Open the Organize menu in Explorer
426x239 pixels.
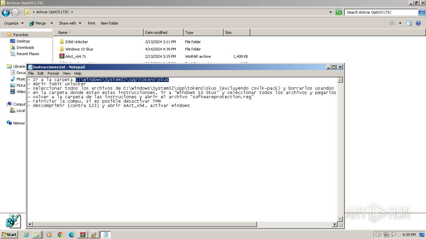pyautogui.click(x=14, y=23)
